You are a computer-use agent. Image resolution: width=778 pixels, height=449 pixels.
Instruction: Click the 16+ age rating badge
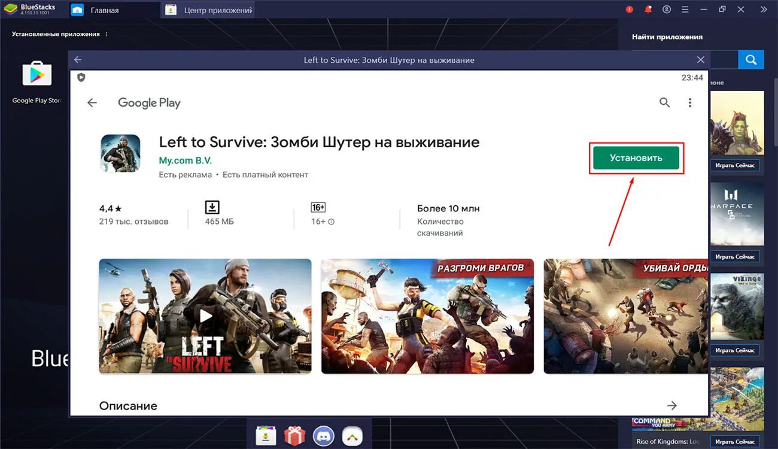[x=318, y=207]
